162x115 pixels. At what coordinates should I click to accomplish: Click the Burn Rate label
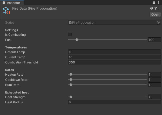coord(12,85)
